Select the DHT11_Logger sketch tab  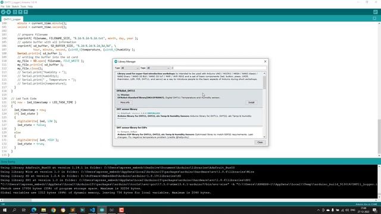click(x=12, y=19)
